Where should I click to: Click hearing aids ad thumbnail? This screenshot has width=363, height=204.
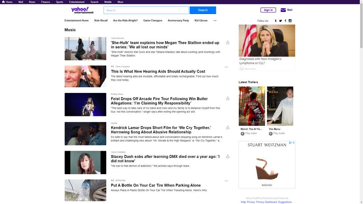click(85, 76)
